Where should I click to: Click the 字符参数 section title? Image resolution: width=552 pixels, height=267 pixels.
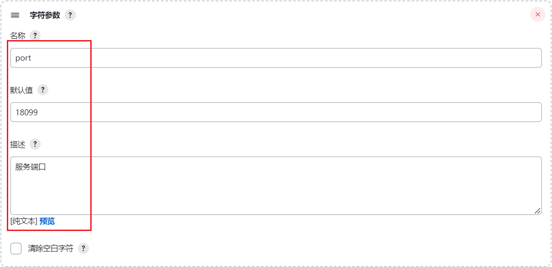[x=45, y=15]
